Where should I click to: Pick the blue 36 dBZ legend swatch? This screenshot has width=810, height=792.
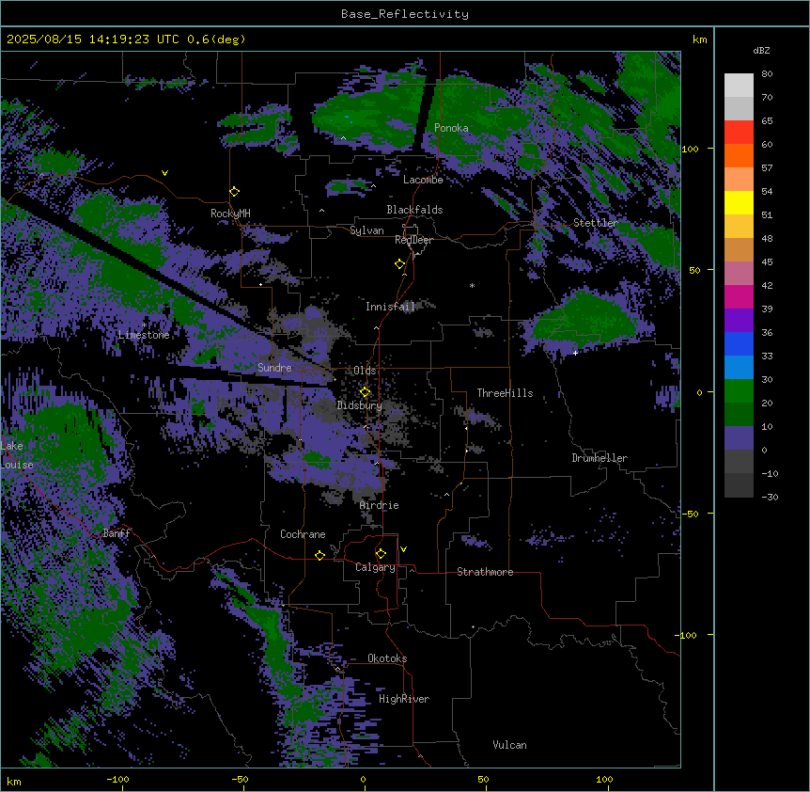739,344
